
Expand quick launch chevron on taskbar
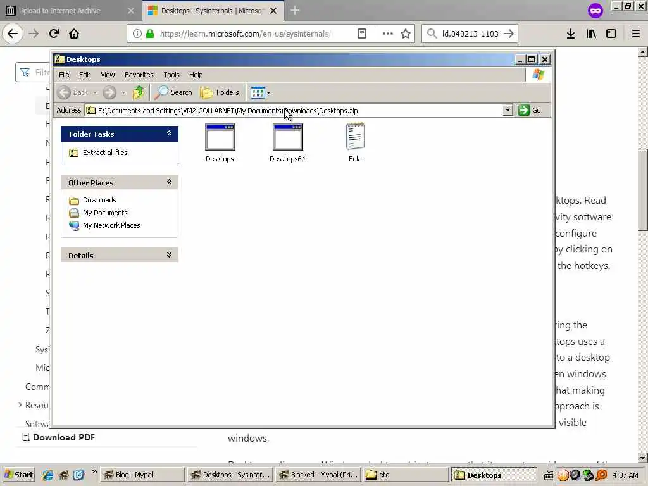[x=94, y=472]
